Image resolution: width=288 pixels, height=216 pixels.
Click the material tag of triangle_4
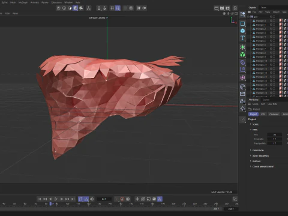pyautogui.click(x=281, y=37)
